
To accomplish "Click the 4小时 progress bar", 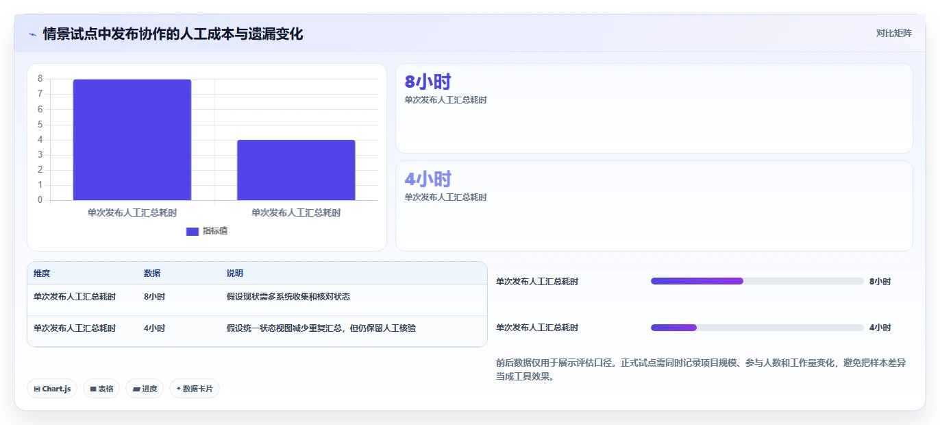I will point(757,328).
